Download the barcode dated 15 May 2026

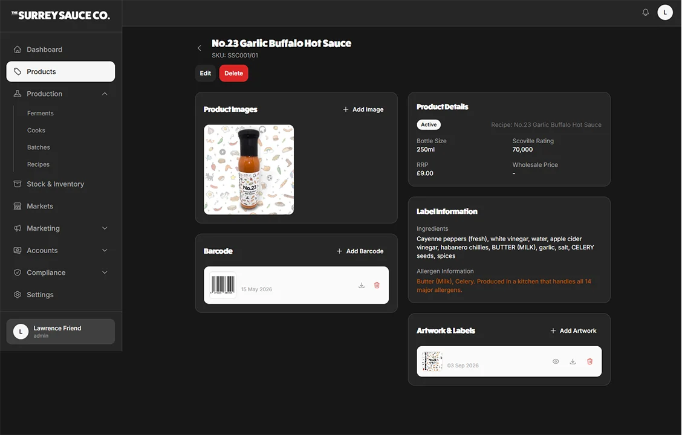[362, 286]
